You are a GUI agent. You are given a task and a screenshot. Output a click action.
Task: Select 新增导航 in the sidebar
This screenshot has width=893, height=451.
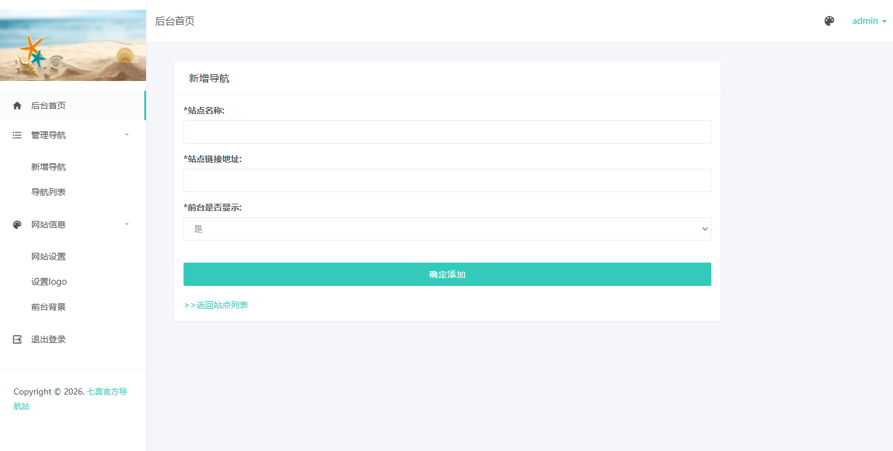click(x=48, y=167)
